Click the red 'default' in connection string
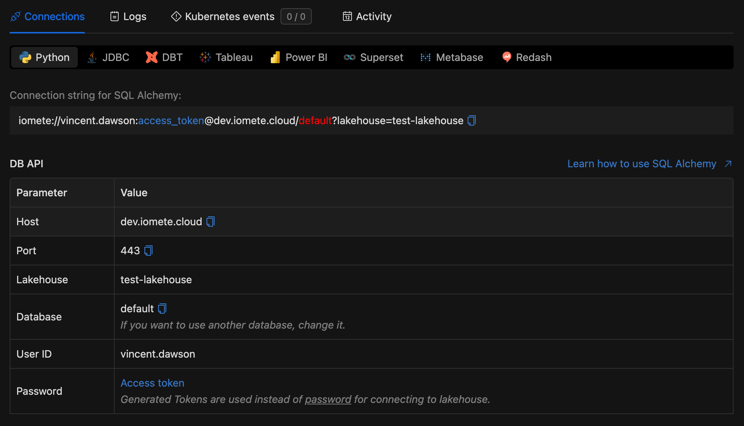 pyautogui.click(x=315, y=120)
